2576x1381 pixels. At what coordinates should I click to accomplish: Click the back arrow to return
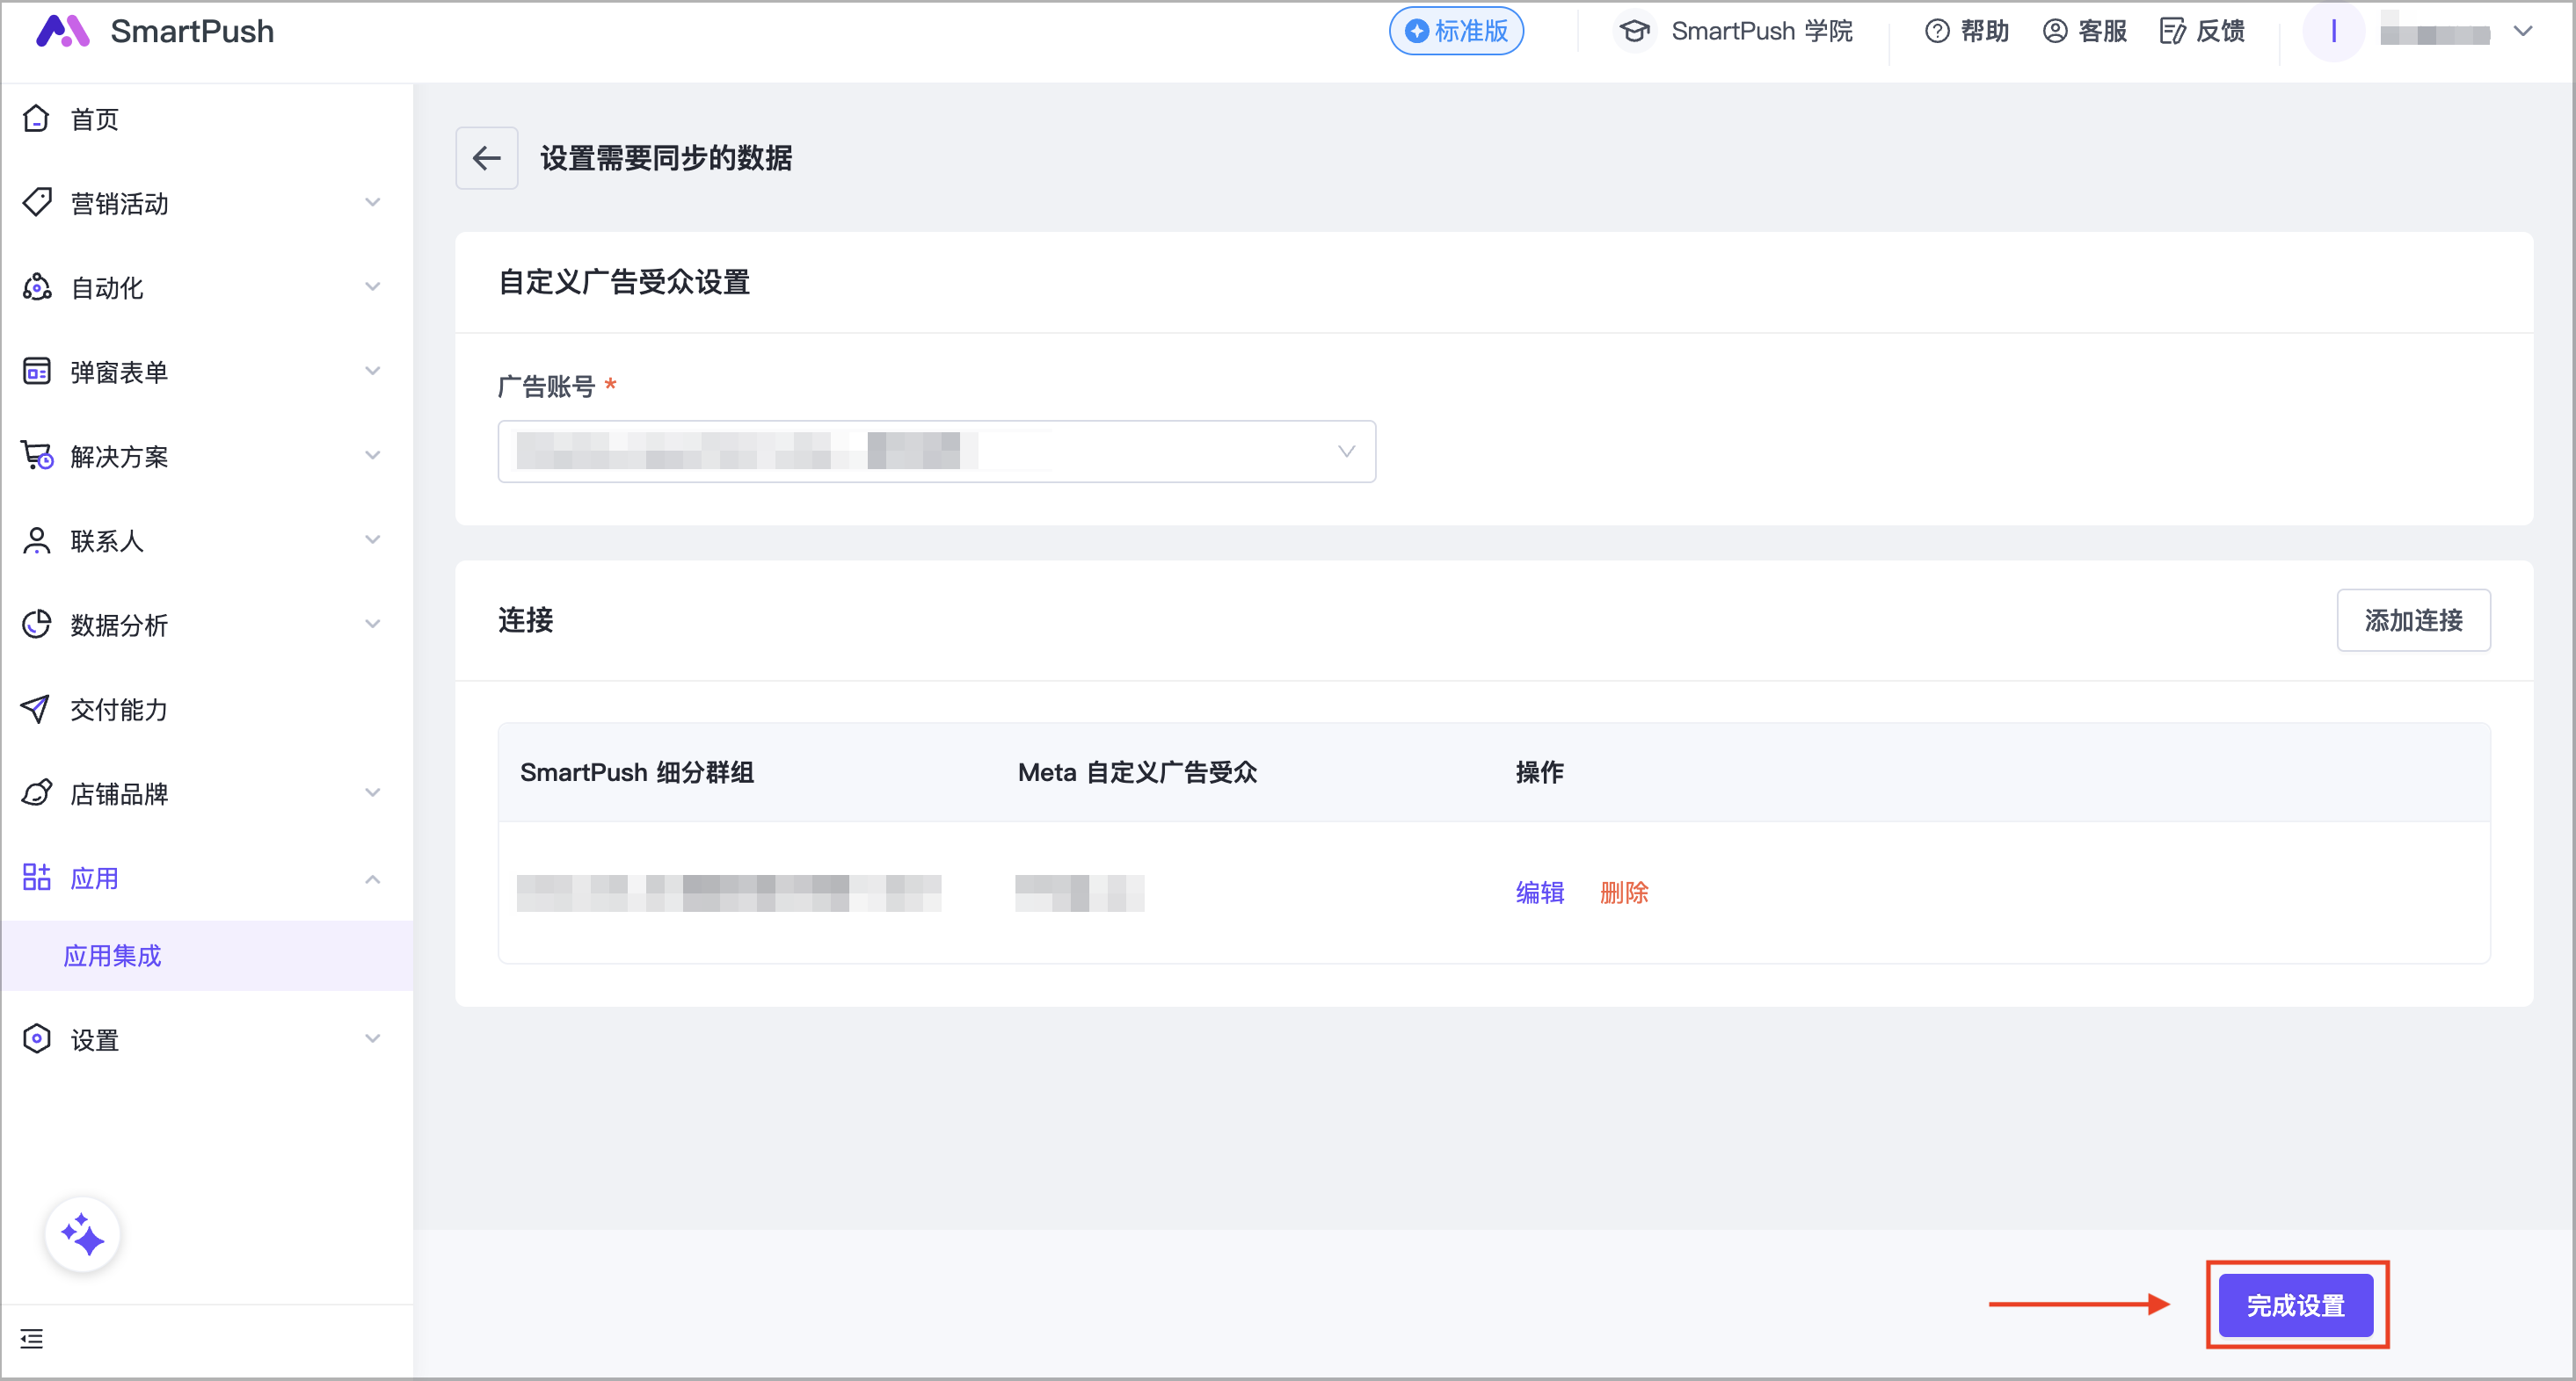[x=486, y=158]
